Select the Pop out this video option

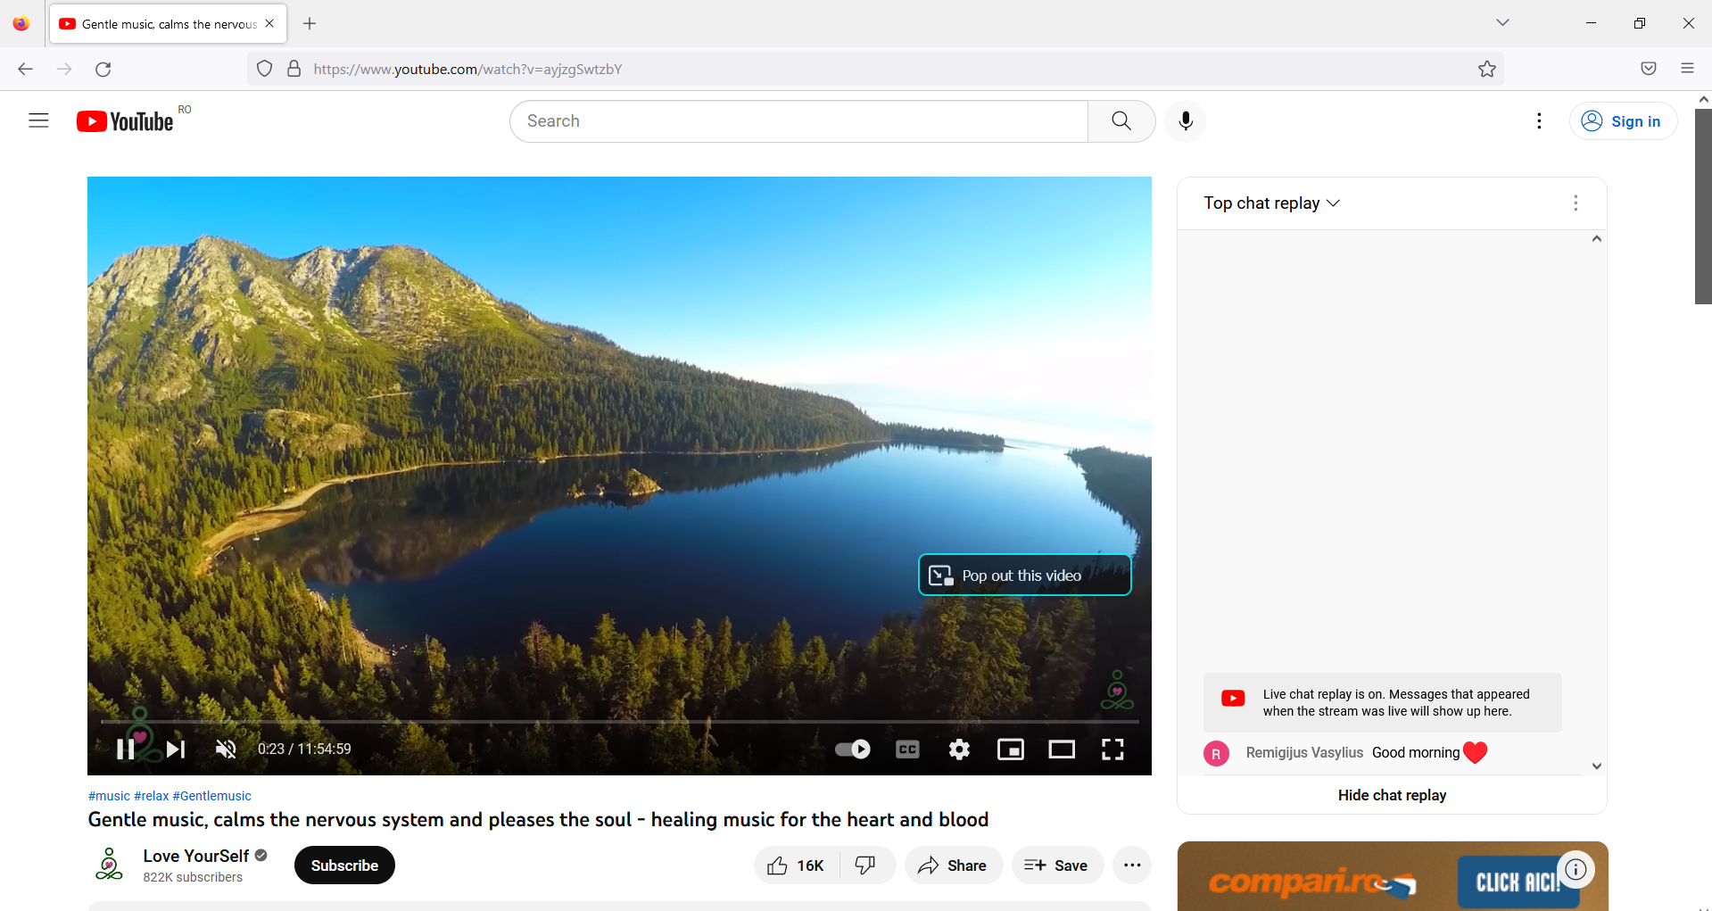(1023, 575)
